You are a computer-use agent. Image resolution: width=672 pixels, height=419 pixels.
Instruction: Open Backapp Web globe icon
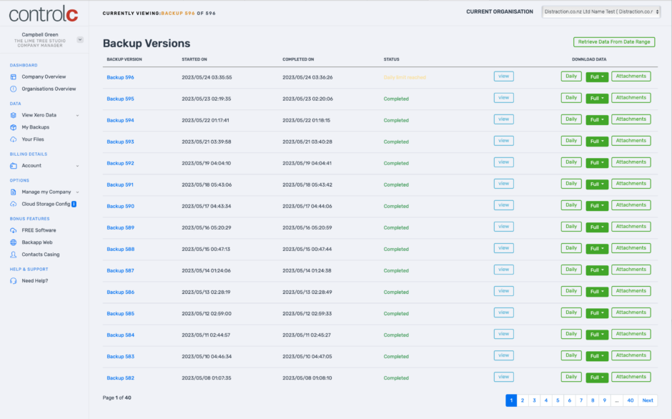pyautogui.click(x=14, y=242)
